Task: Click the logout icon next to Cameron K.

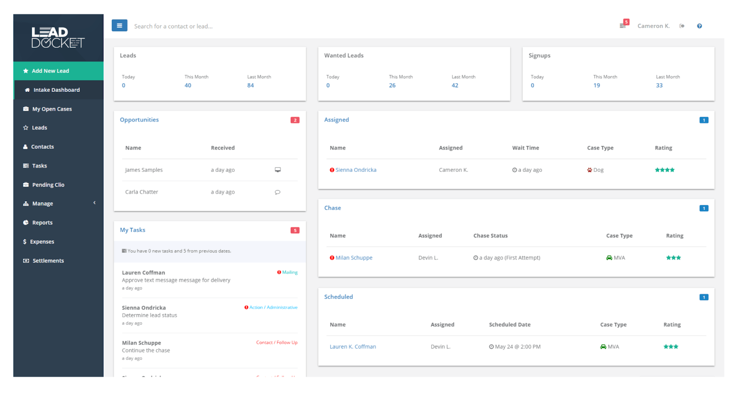Action: (682, 26)
